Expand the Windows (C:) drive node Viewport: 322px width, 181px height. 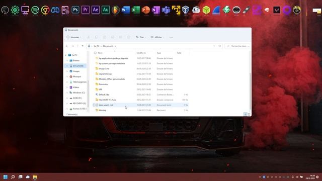click(67, 93)
